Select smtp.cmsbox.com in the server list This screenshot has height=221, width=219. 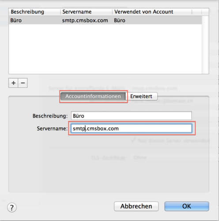coord(85,20)
